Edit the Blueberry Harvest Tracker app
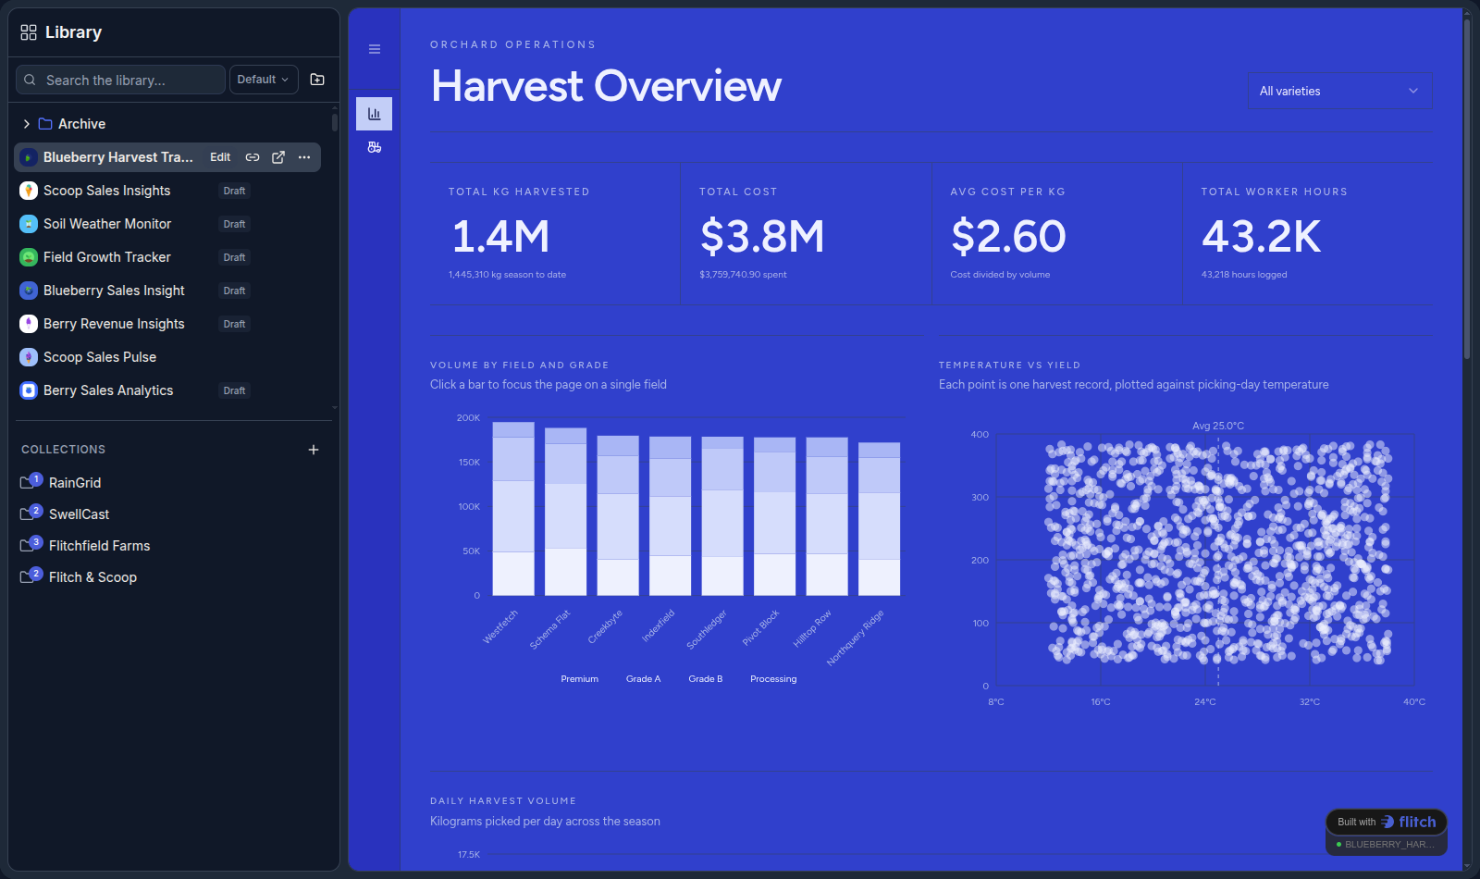 tap(220, 157)
